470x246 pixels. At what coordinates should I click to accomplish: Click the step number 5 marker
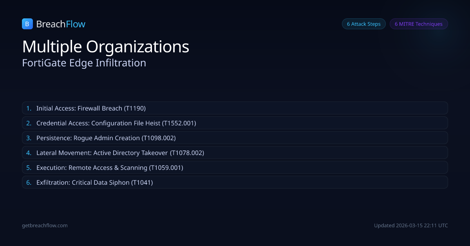click(29, 168)
